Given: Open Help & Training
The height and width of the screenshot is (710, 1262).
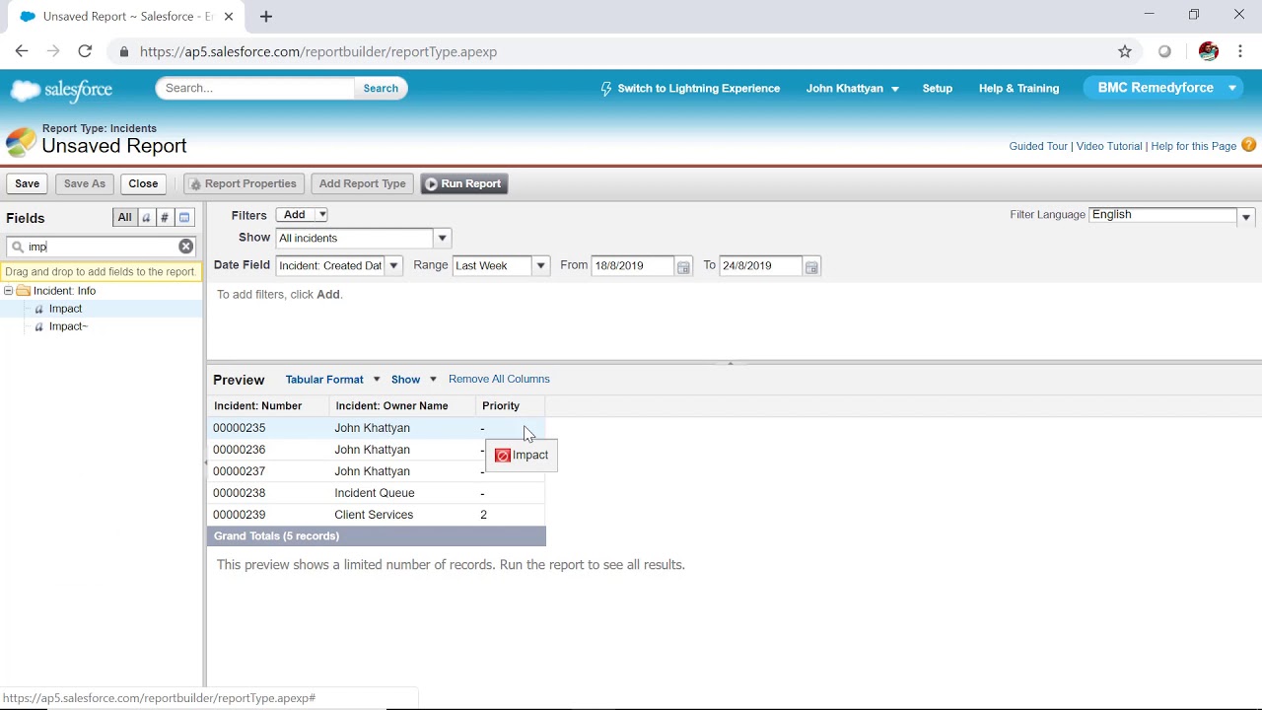Looking at the screenshot, I should click(1018, 88).
